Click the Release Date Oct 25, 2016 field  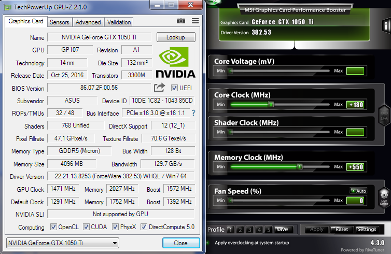coord(67,75)
